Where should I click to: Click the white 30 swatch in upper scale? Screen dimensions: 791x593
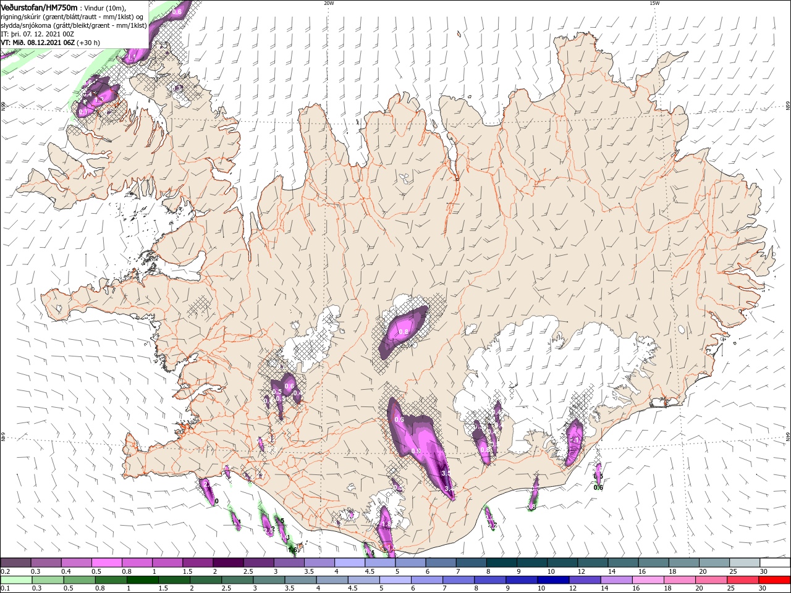tap(775, 563)
